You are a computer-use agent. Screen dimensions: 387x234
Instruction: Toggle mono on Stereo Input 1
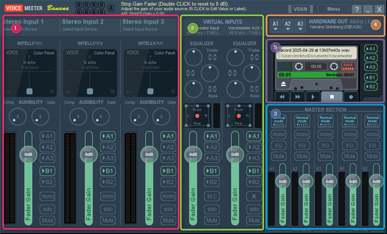coord(47,196)
